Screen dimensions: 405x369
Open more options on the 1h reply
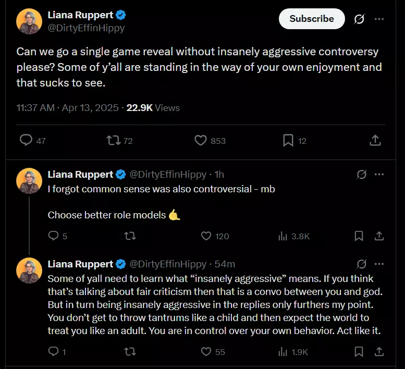click(x=379, y=174)
